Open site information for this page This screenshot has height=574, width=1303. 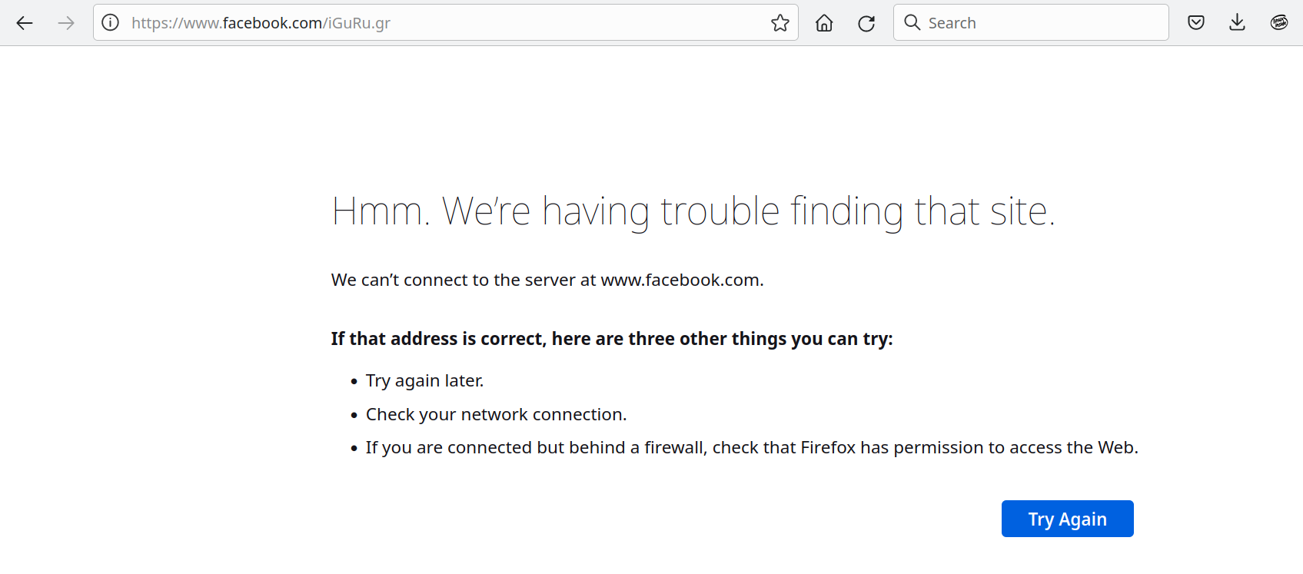coord(111,23)
